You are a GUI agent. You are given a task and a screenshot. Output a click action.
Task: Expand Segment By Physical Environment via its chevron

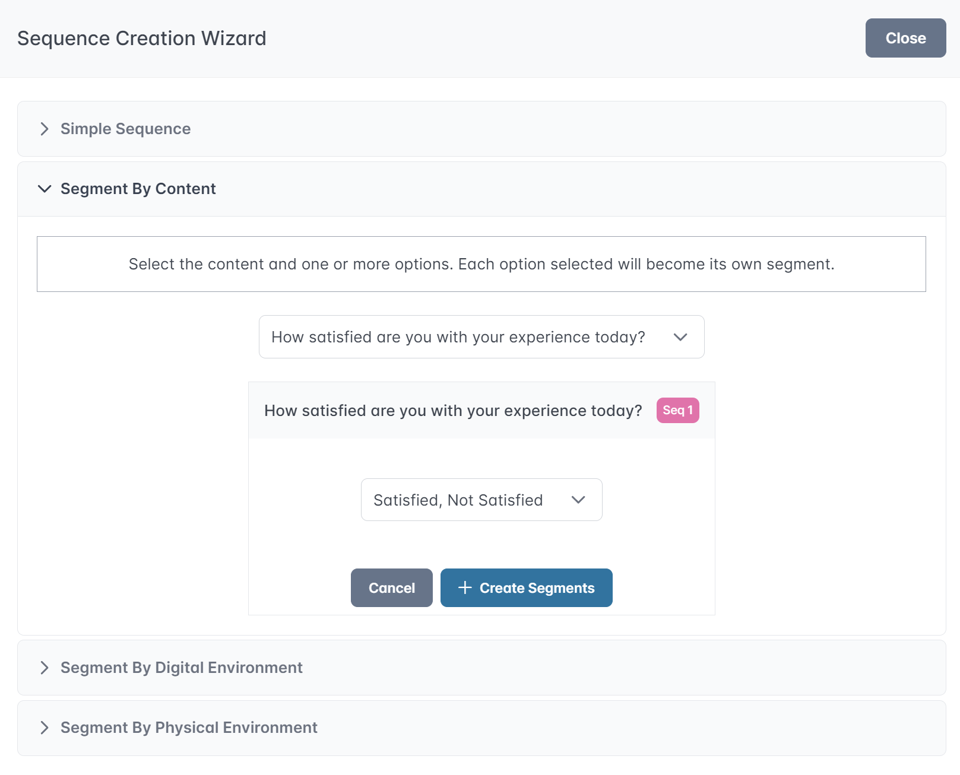tap(44, 728)
